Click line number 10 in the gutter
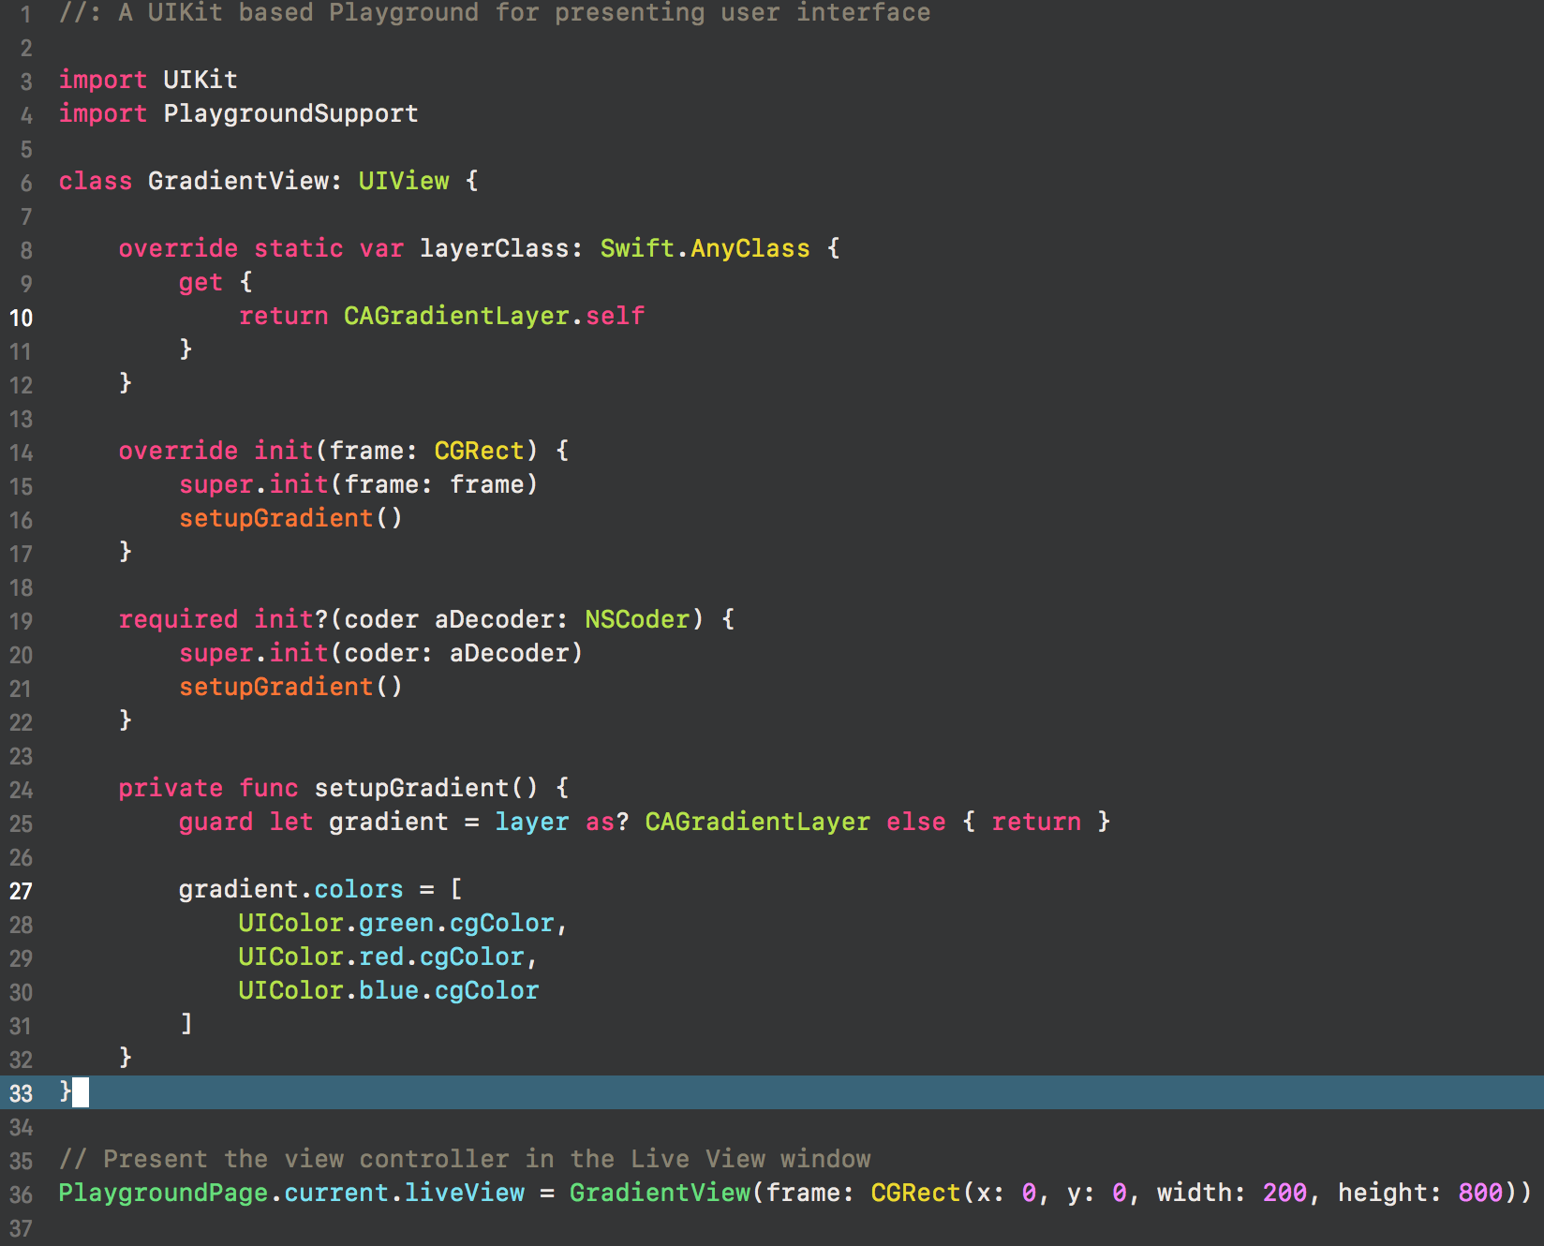This screenshot has width=1544, height=1246. point(21,318)
